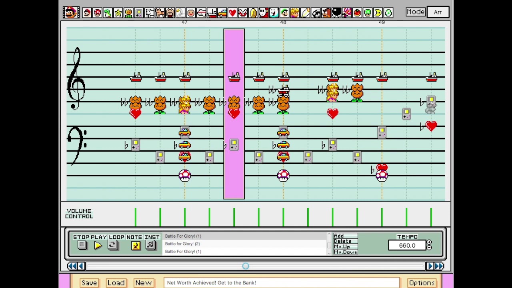This screenshot has width=512, height=288.
Task: Pick the Cat instrument icon
Action: point(160,13)
